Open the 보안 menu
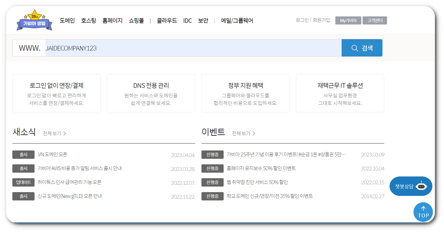The width and height of the screenshot is (444, 232). coord(203,21)
